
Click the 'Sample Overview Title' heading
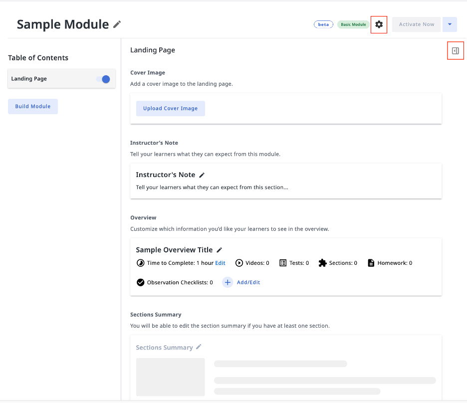pos(174,250)
